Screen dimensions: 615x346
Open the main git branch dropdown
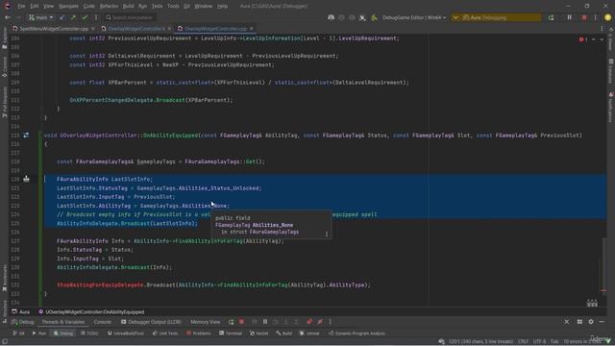pyautogui.click(x=40, y=17)
